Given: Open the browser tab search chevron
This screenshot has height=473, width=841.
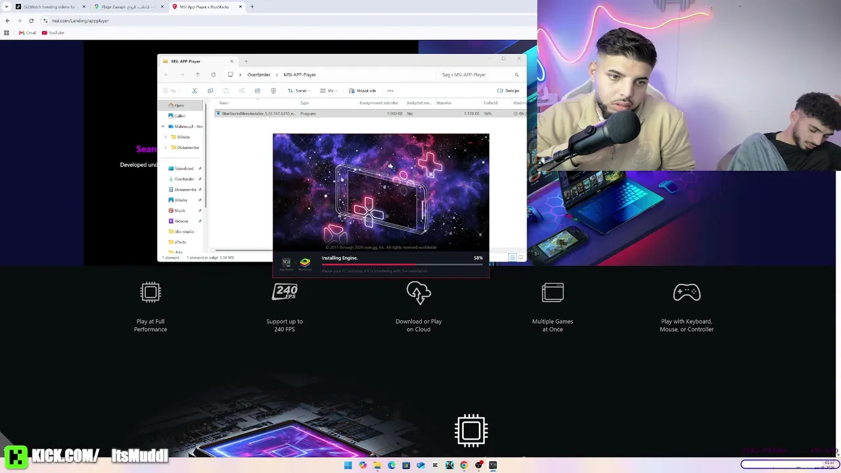Looking at the screenshot, I should [7, 7].
